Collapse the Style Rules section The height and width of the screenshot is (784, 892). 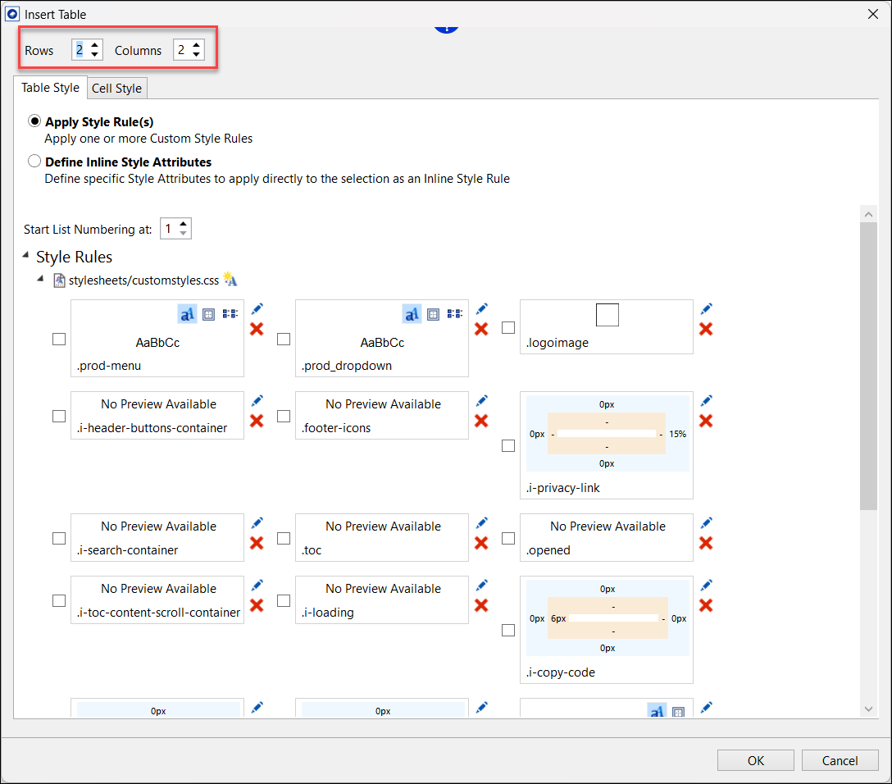(26, 257)
